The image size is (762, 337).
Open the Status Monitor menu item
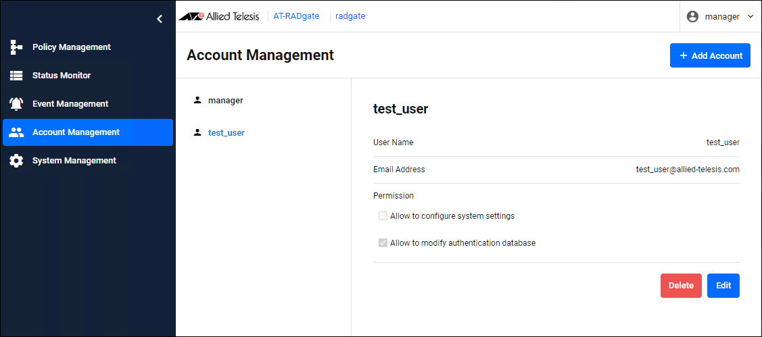pos(62,76)
